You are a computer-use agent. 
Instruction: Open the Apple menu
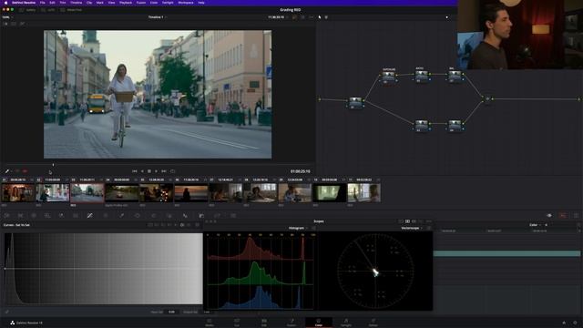[x=5, y=3]
